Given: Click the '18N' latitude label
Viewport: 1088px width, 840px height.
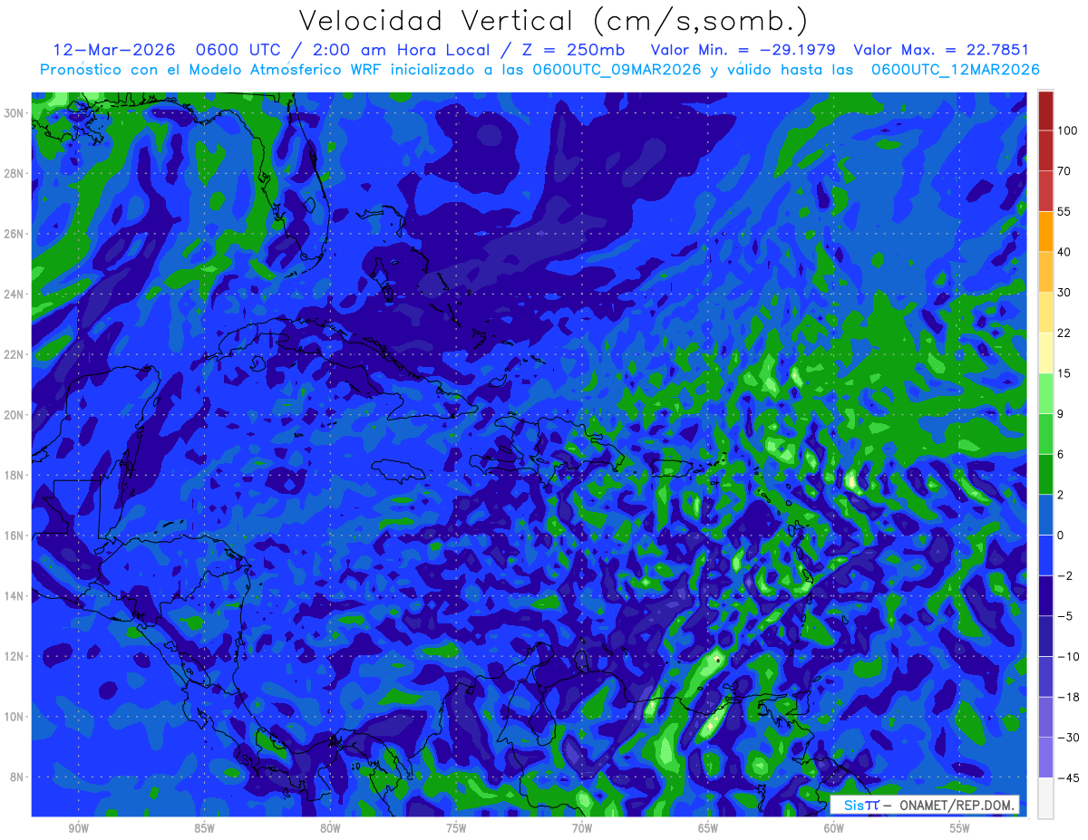Looking at the screenshot, I should 15,475.
